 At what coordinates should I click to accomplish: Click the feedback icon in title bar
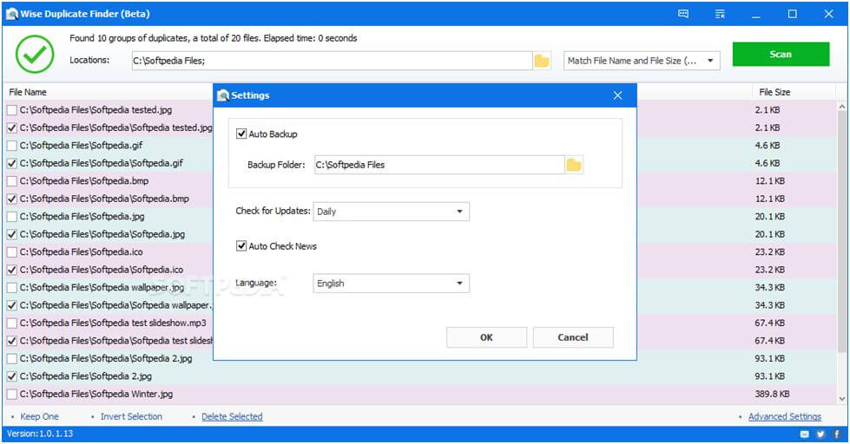pos(683,14)
